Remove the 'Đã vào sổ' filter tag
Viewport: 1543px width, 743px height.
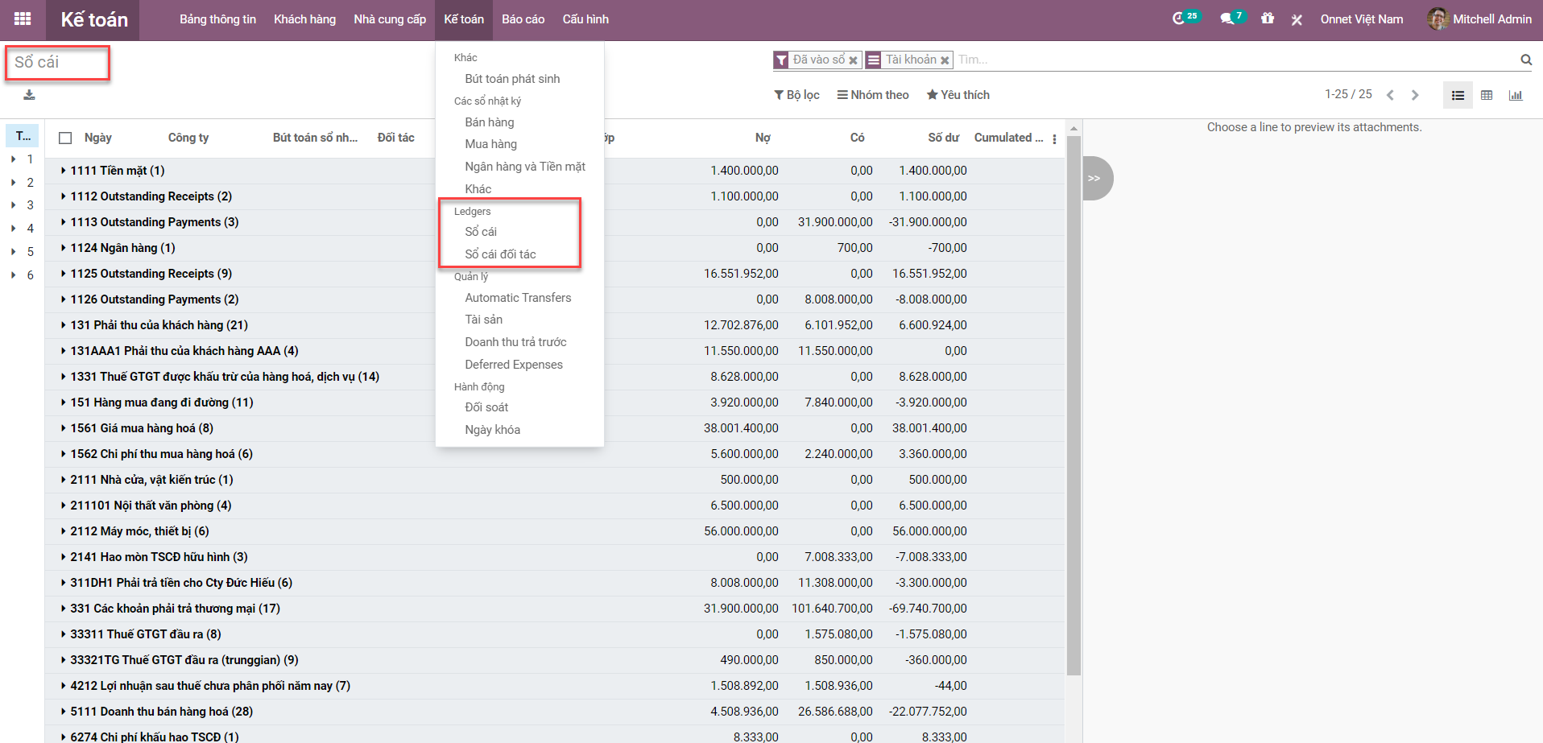pyautogui.click(x=853, y=60)
